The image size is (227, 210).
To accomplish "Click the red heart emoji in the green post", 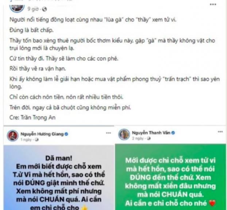I will [212, 203].
